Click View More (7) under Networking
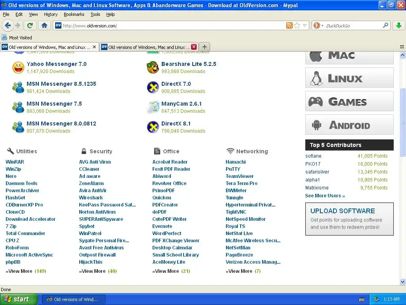 [243, 271]
